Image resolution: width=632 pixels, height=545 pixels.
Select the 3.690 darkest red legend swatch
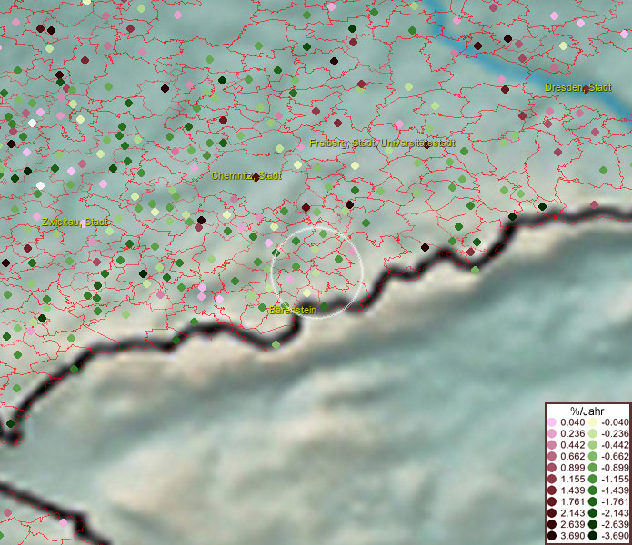(552, 537)
